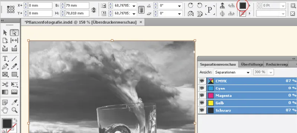Collapse the separations panel group arrows

coord(293,59)
